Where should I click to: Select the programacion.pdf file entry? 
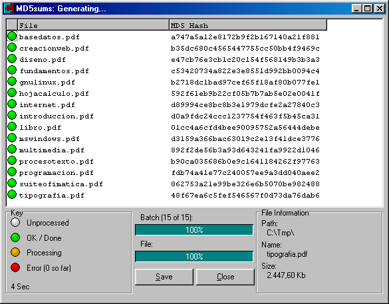pos(57,173)
